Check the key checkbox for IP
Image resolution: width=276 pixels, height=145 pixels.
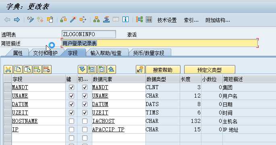[71, 129]
